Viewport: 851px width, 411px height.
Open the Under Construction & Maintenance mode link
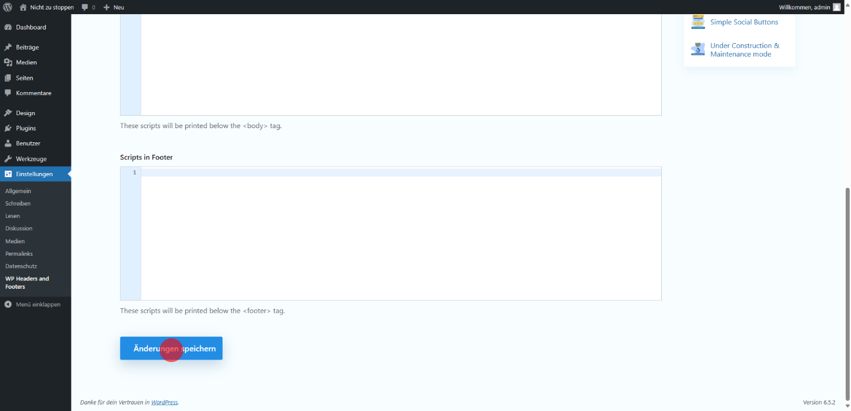744,50
